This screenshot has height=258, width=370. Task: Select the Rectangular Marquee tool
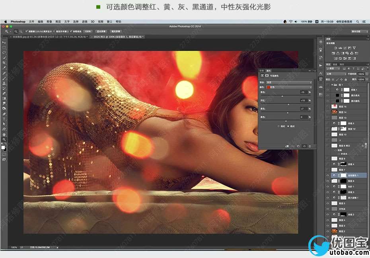(x=4, y=47)
